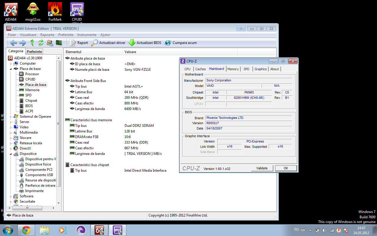Screen dimensions: 377x236
Task: Click the Validate button in CPU-Z
Action: tap(262, 168)
